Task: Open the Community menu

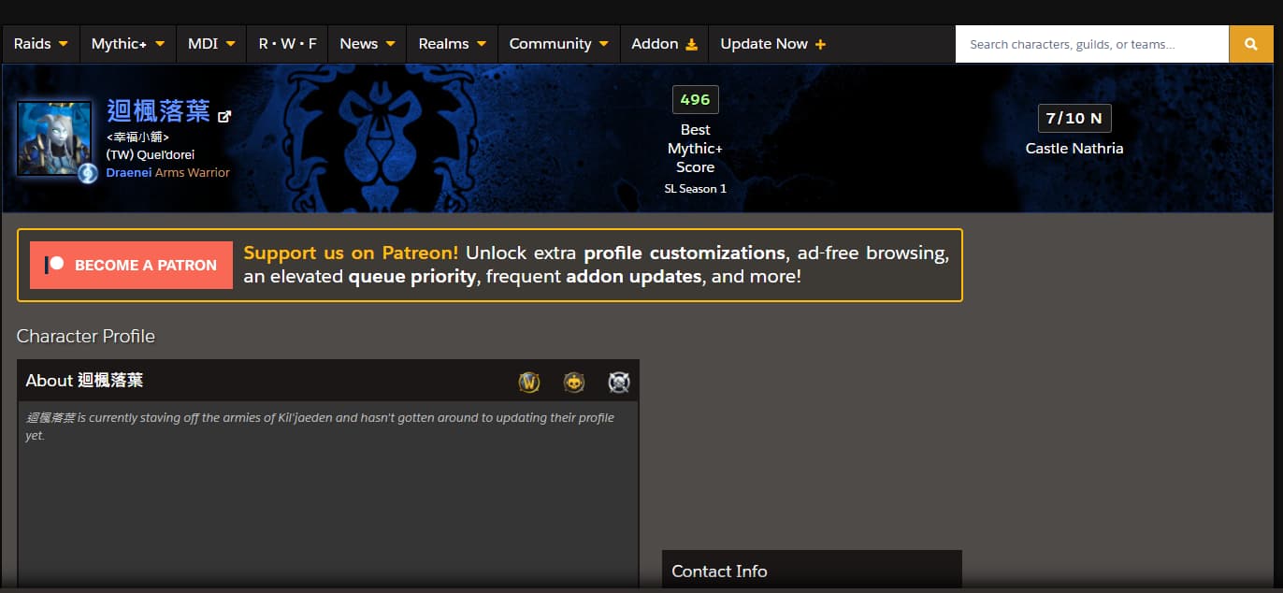Action: [559, 44]
